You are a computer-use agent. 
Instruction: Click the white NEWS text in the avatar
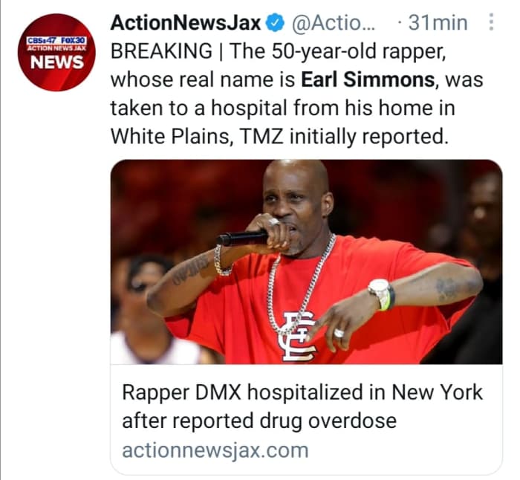point(56,62)
